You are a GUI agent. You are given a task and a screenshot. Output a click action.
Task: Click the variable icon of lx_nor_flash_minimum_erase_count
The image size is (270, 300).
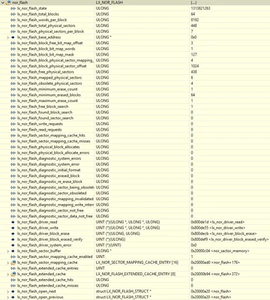(13, 89)
